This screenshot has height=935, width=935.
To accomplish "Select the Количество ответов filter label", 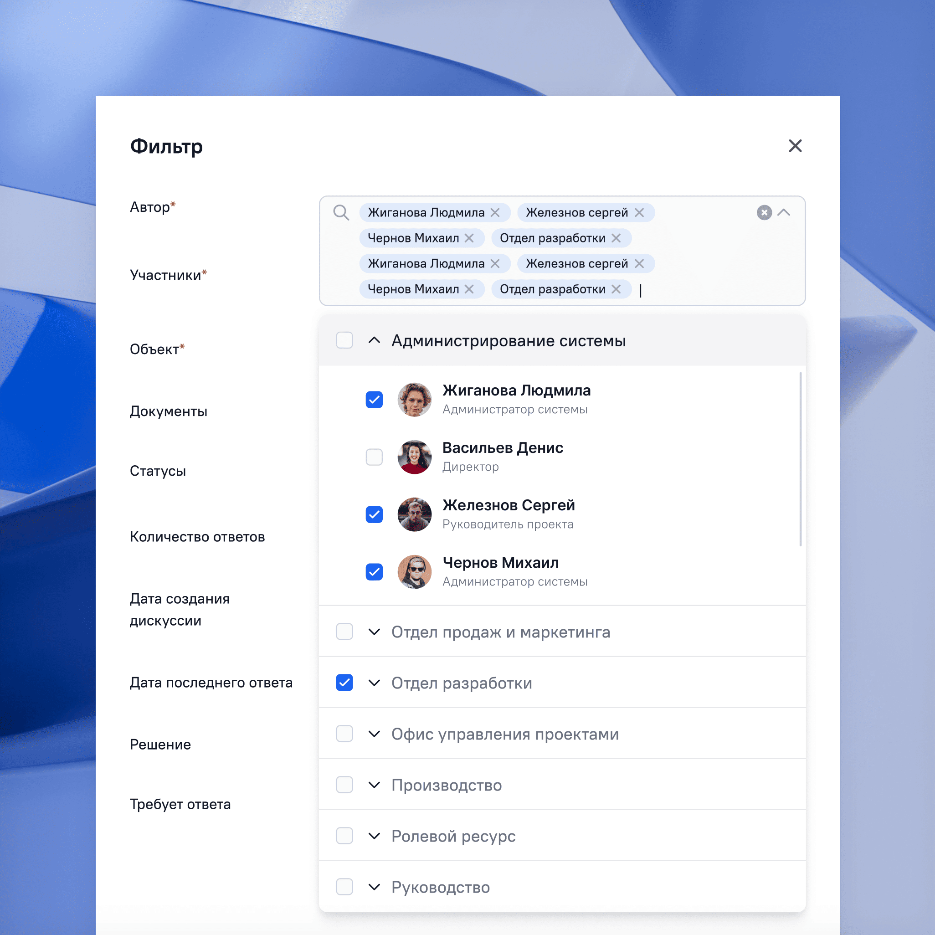I will [197, 537].
